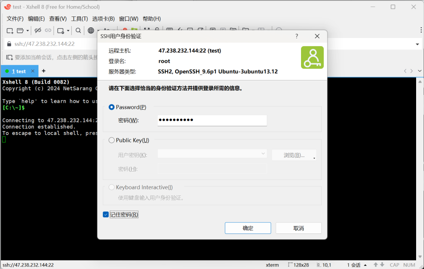Click the terminal size icon in status bar
The image size is (424, 269).
(x=290, y=265)
